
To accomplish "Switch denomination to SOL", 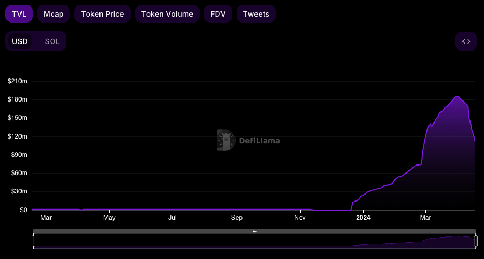I will point(52,41).
